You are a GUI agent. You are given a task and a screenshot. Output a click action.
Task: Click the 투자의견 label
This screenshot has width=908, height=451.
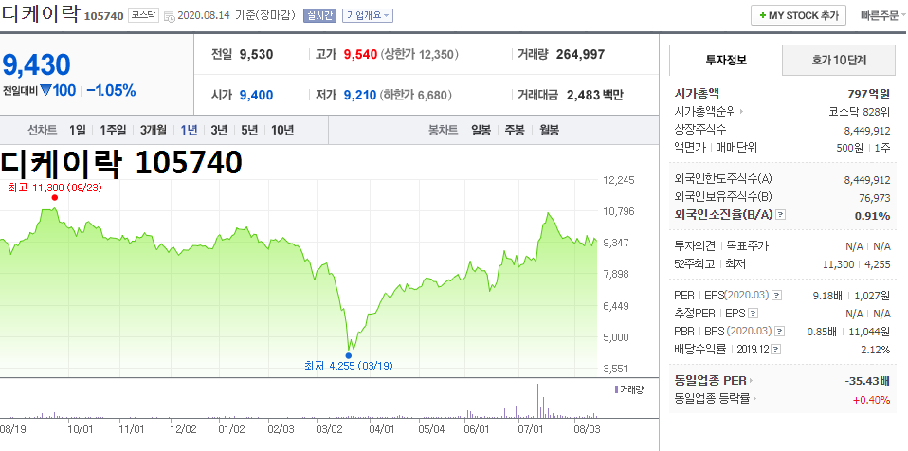[x=695, y=246]
